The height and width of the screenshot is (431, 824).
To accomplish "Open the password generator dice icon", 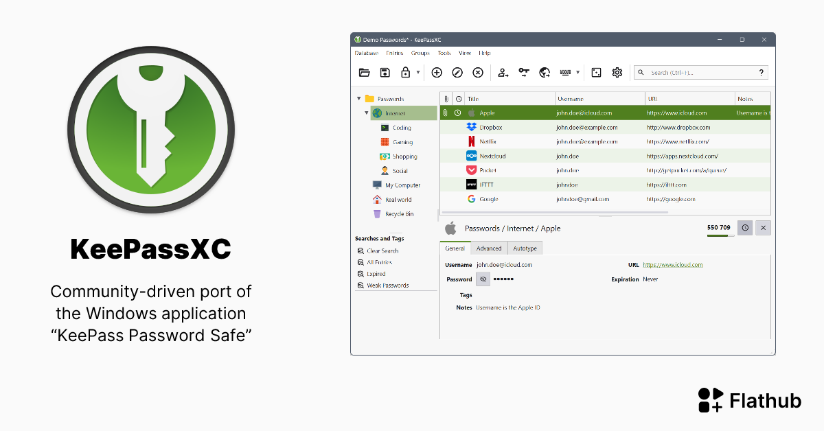I will (x=597, y=73).
